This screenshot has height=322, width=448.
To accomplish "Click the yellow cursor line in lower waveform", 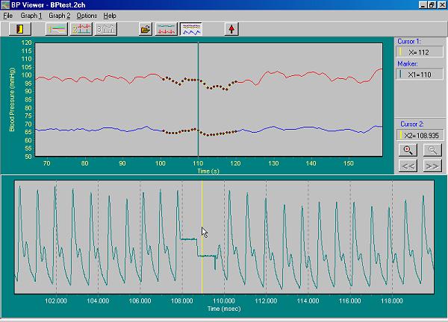I will pos(202,201).
